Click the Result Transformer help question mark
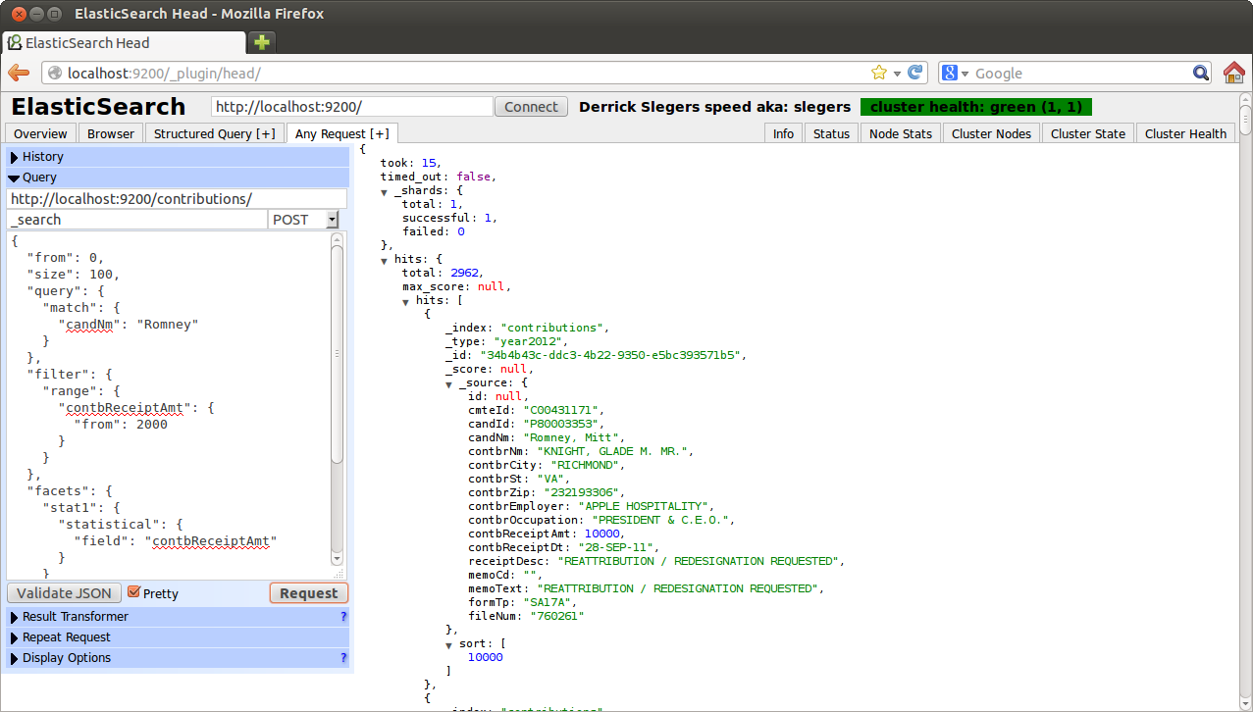The height and width of the screenshot is (712, 1253). tap(342, 617)
